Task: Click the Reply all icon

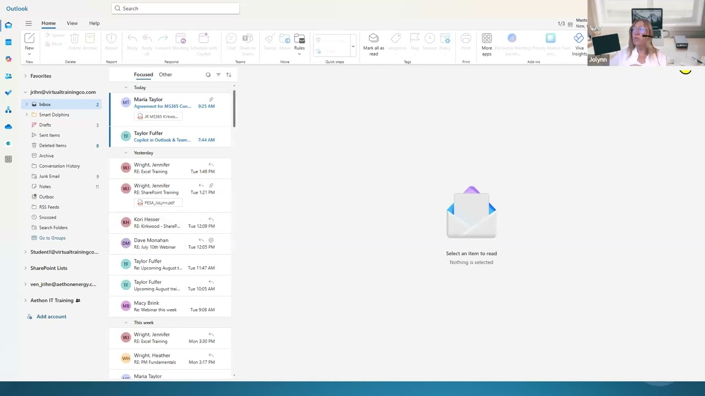Action: (147, 38)
